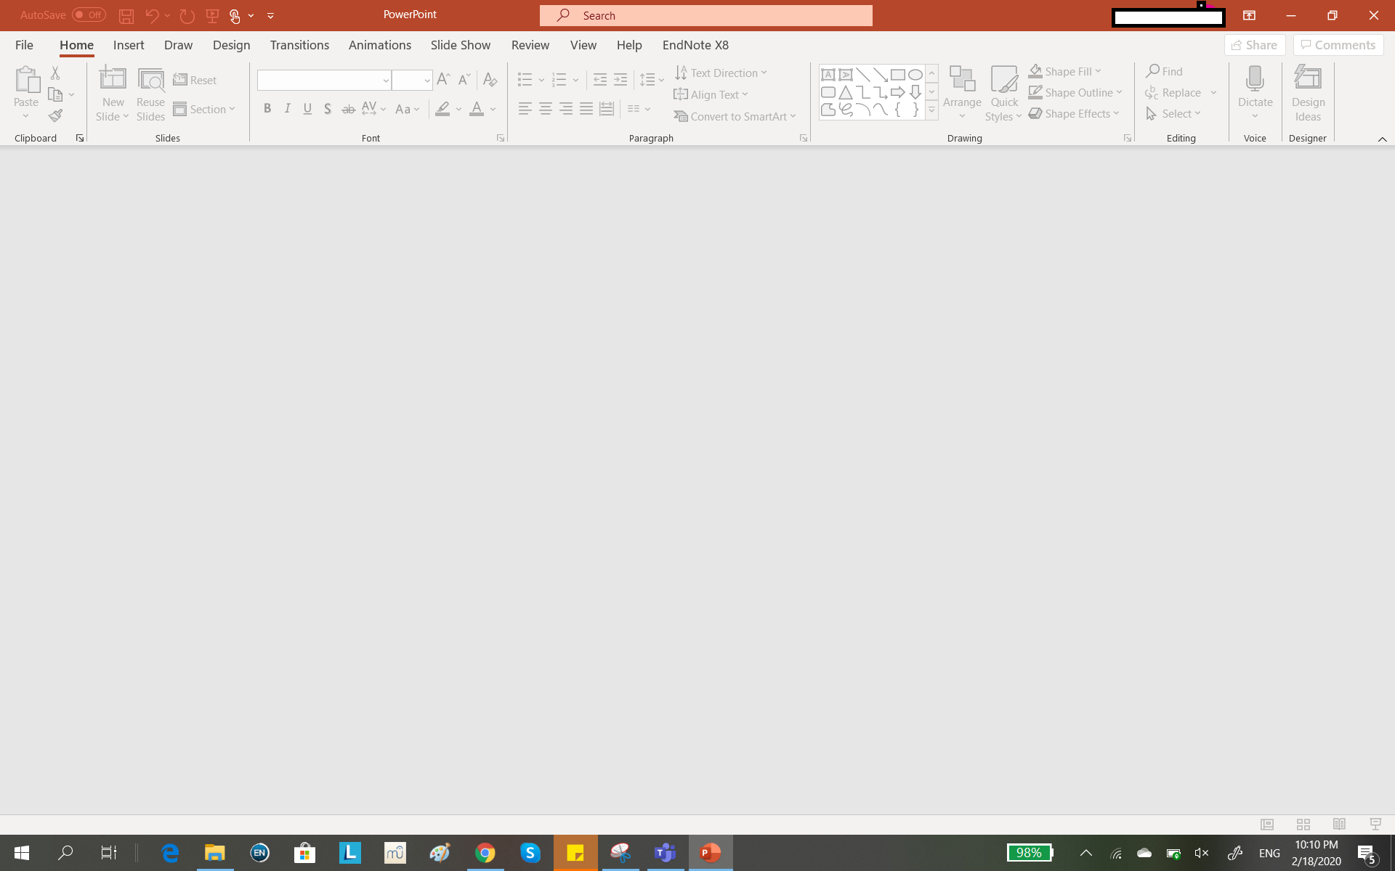Click the Dictate microphone icon
Screen dimensions: 1395x871
pyautogui.click(x=1255, y=79)
